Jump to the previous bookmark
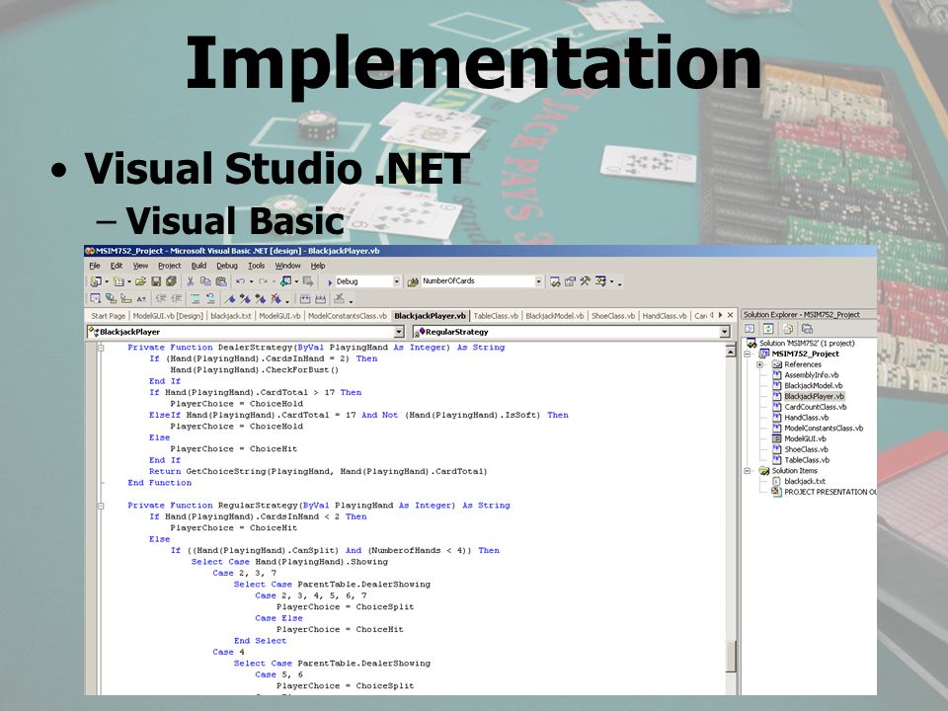Image resolution: width=948 pixels, height=711 pixels. click(260, 298)
